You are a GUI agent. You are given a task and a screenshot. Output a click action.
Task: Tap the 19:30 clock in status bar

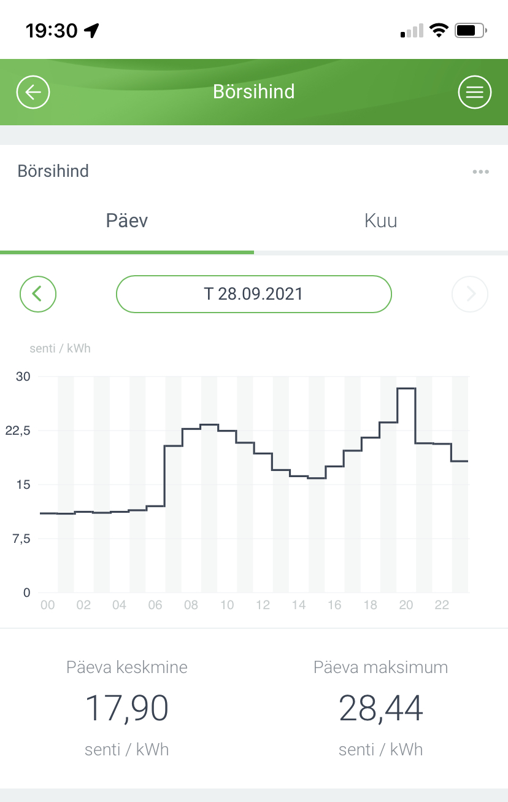[x=52, y=31]
